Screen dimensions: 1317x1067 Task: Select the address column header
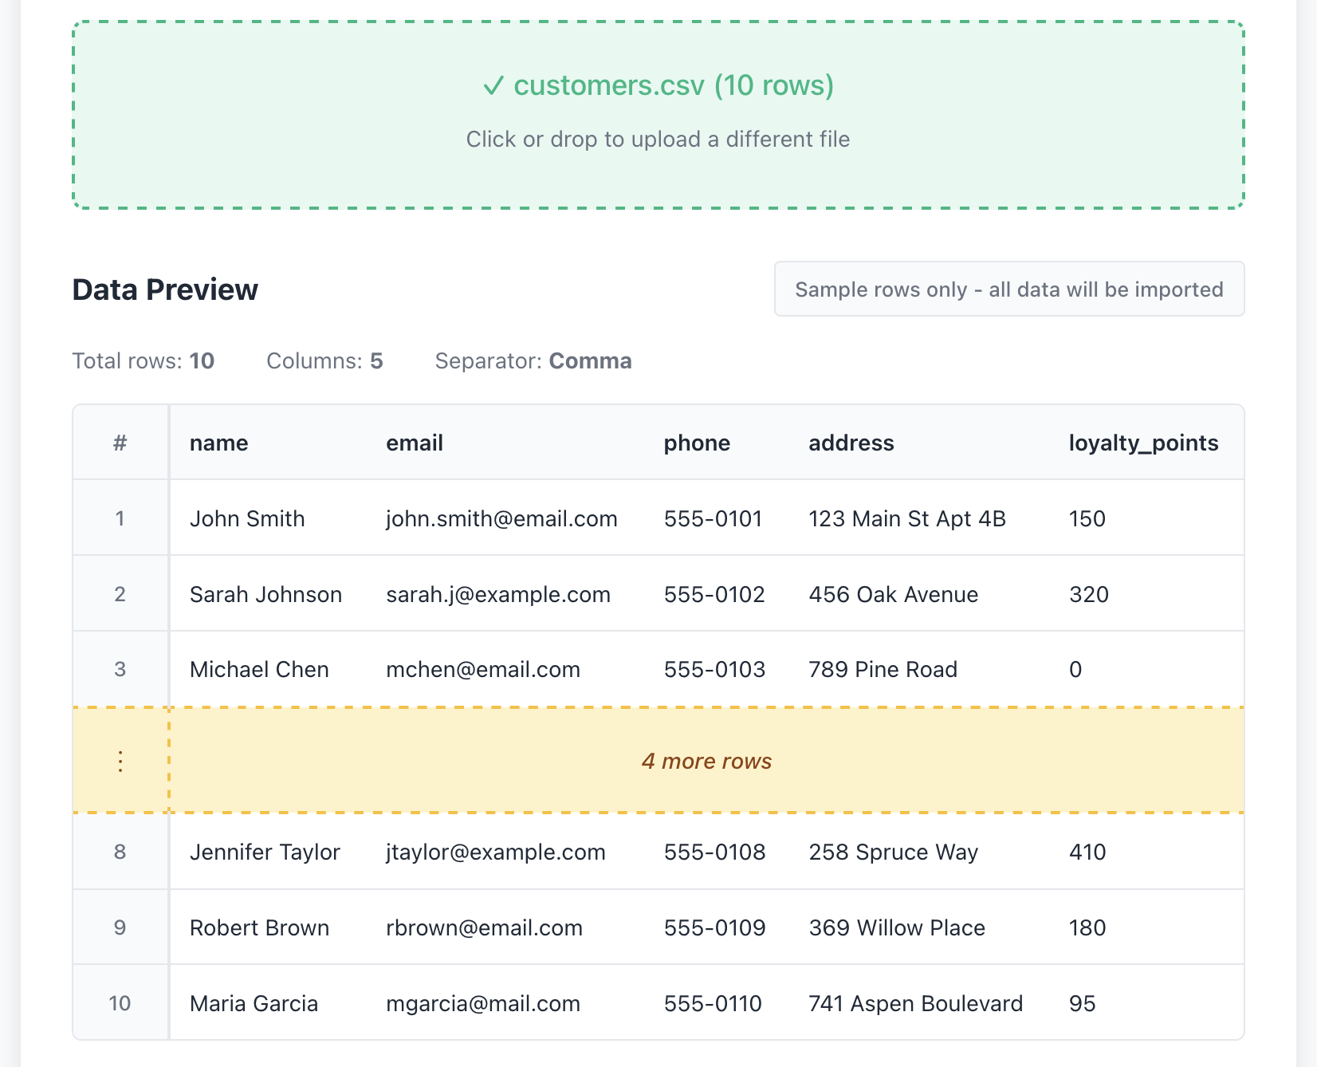851,443
